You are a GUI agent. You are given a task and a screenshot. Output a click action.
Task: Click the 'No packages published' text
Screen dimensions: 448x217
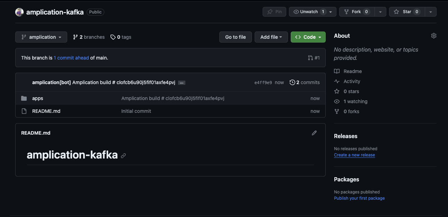click(x=357, y=192)
